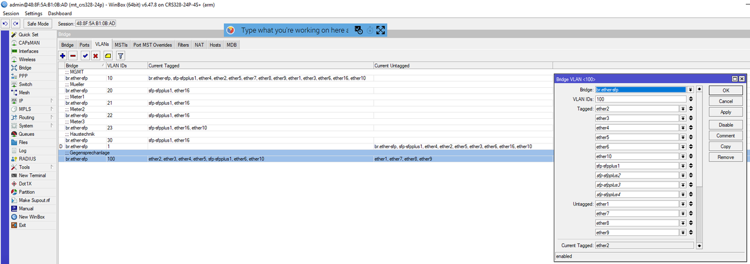This screenshot has height=264, width=750.
Task: Switch to the Hosts tab
Action: (x=216, y=45)
